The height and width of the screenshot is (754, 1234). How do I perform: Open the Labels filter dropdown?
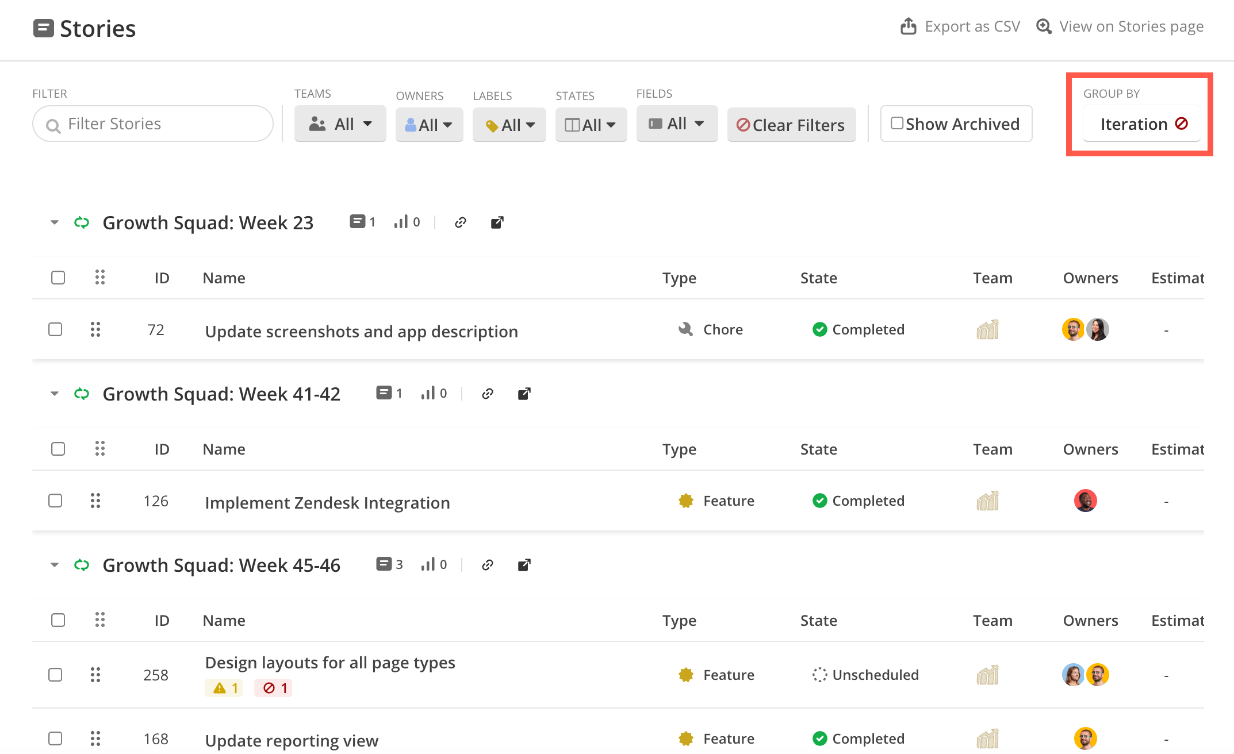pos(509,125)
